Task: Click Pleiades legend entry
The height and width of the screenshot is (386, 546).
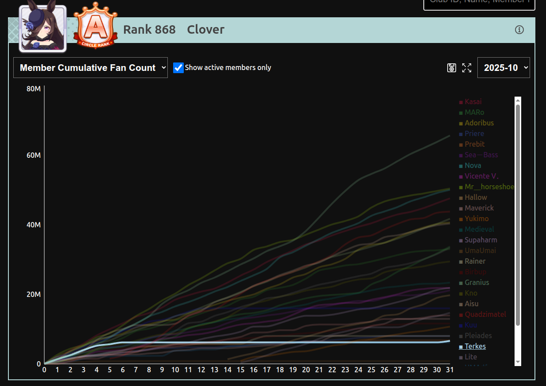Action: 475,335
